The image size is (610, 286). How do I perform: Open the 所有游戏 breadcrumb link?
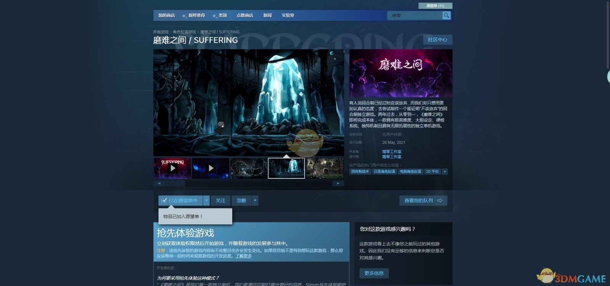161,32
